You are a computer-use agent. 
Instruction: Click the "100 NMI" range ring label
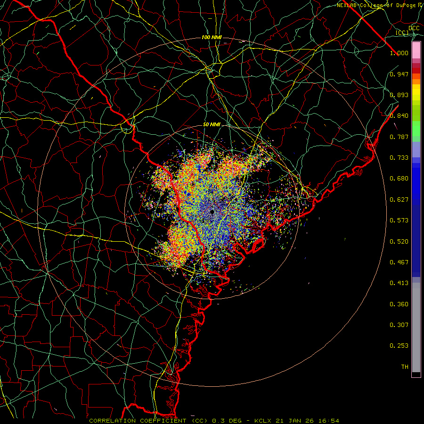(212, 37)
